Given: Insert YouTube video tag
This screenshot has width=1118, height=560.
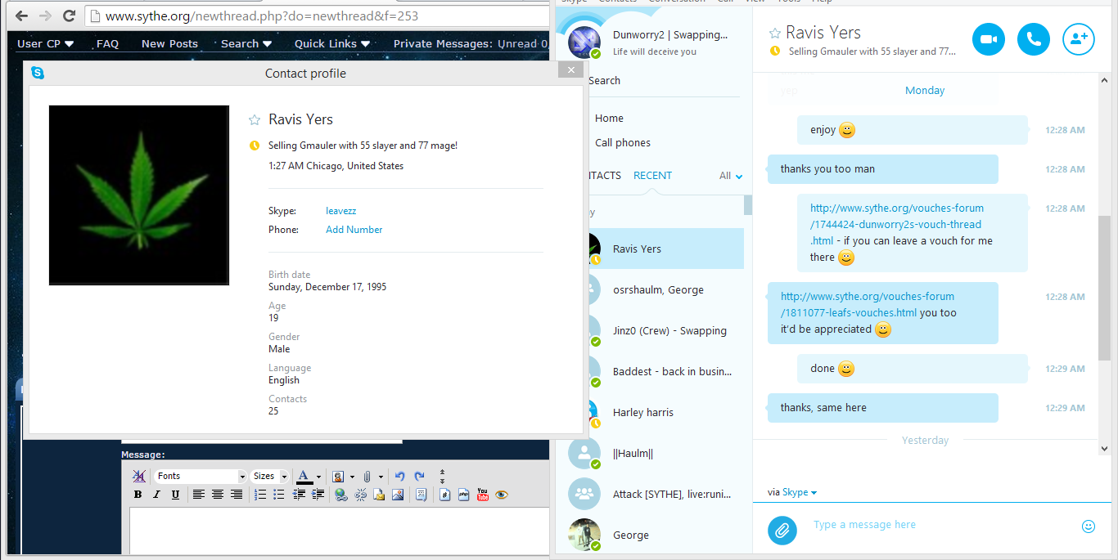Looking at the screenshot, I should tap(483, 495).
